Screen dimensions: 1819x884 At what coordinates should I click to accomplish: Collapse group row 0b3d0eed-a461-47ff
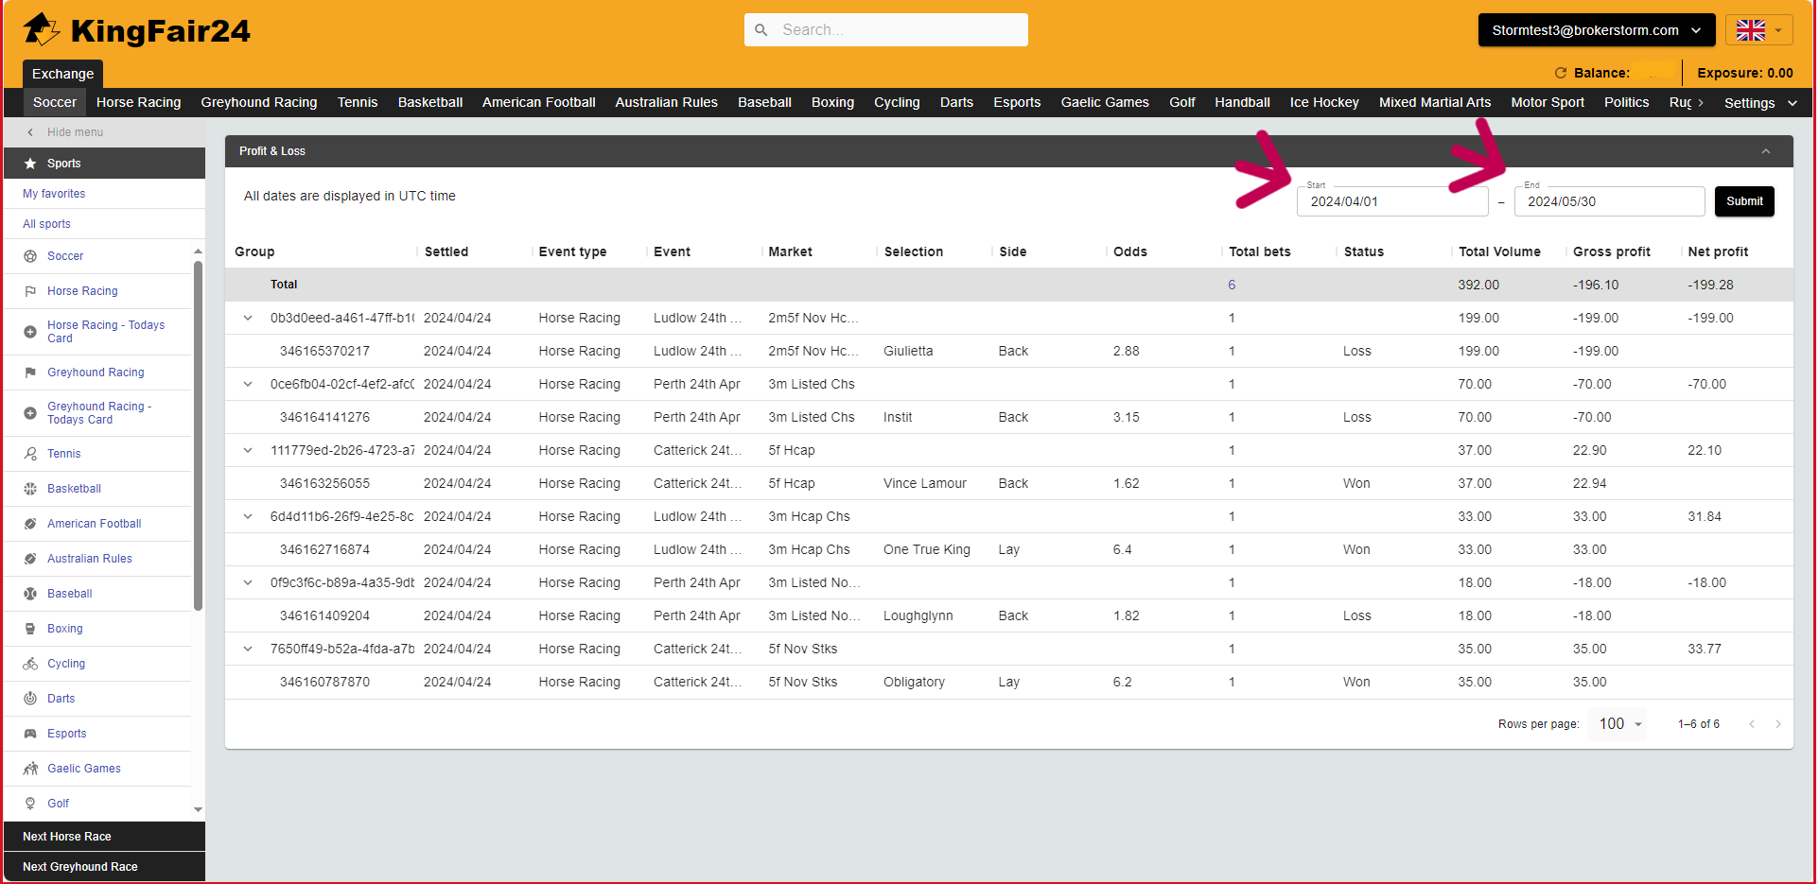(248, 318)
